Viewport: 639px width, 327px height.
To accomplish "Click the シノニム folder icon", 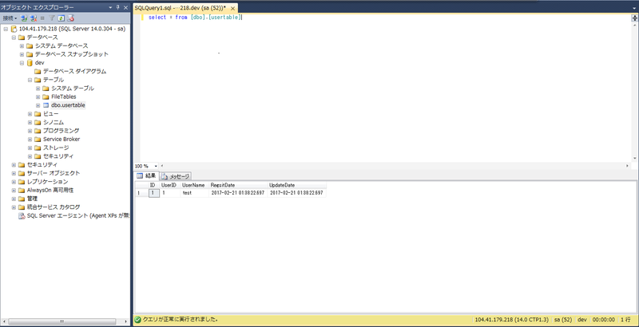I will click(x=38, y=122).
